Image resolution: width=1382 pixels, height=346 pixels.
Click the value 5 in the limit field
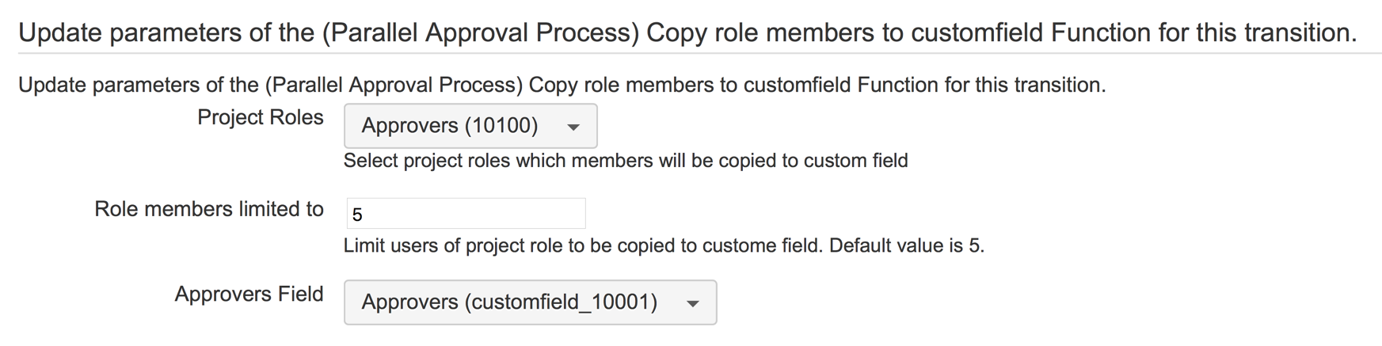point(357,215)
